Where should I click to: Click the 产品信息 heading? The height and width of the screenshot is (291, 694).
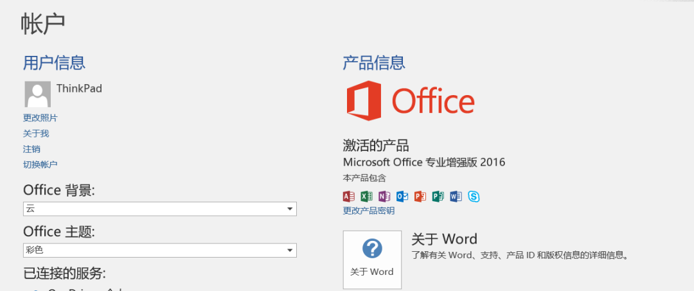374,63
